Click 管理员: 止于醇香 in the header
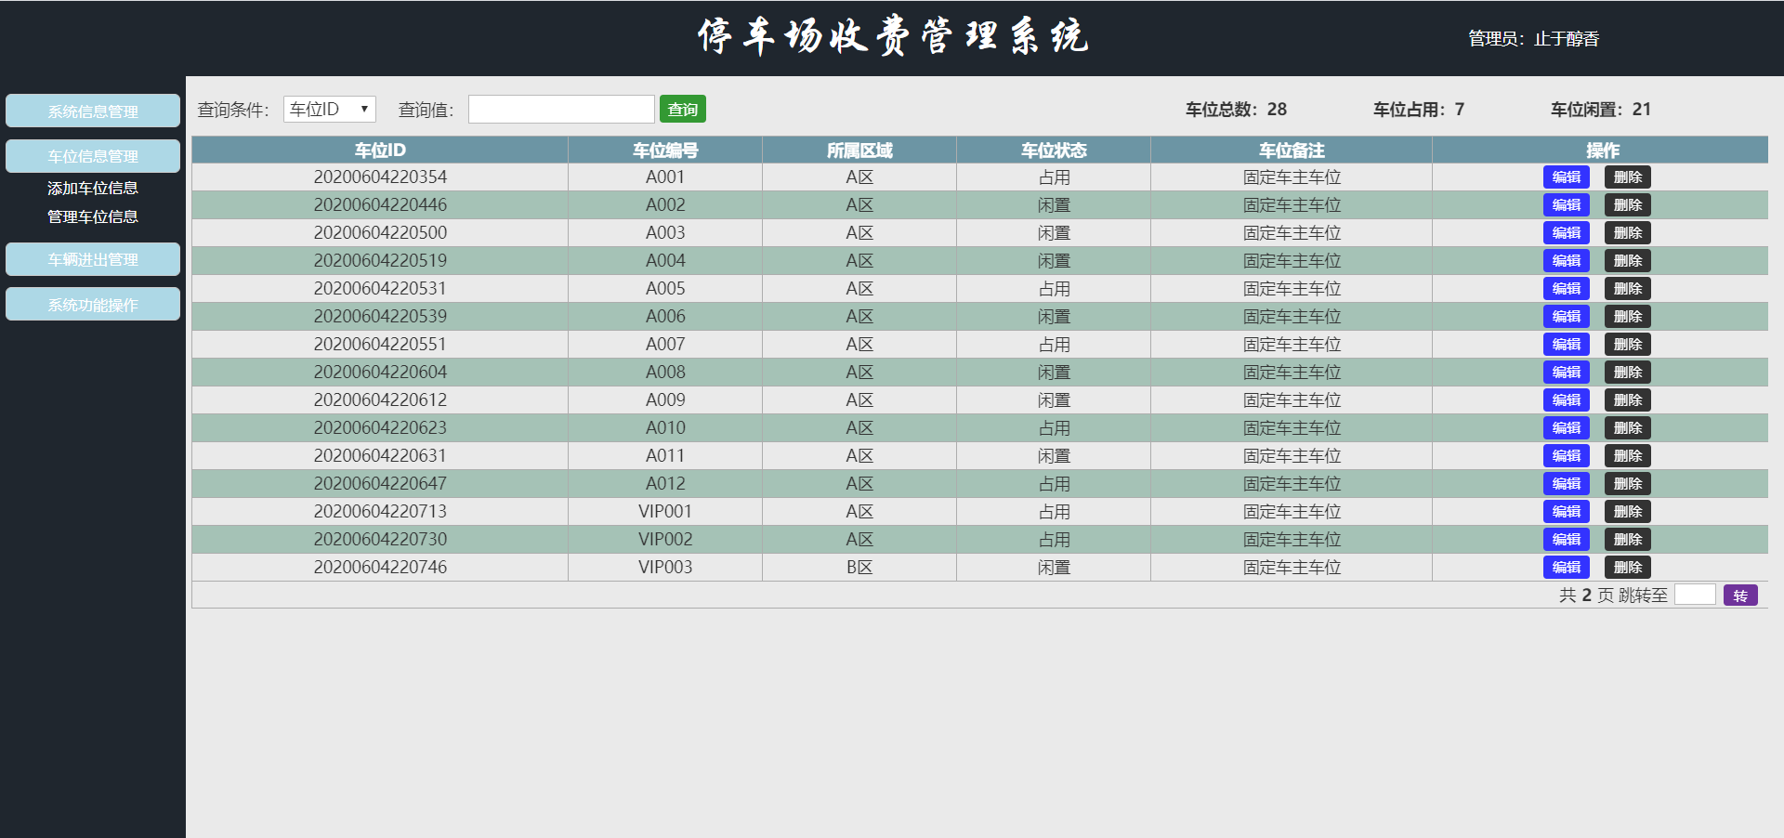 point(1534,38)
